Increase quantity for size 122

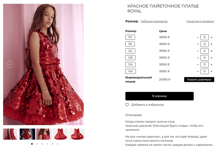pos(211,51)
